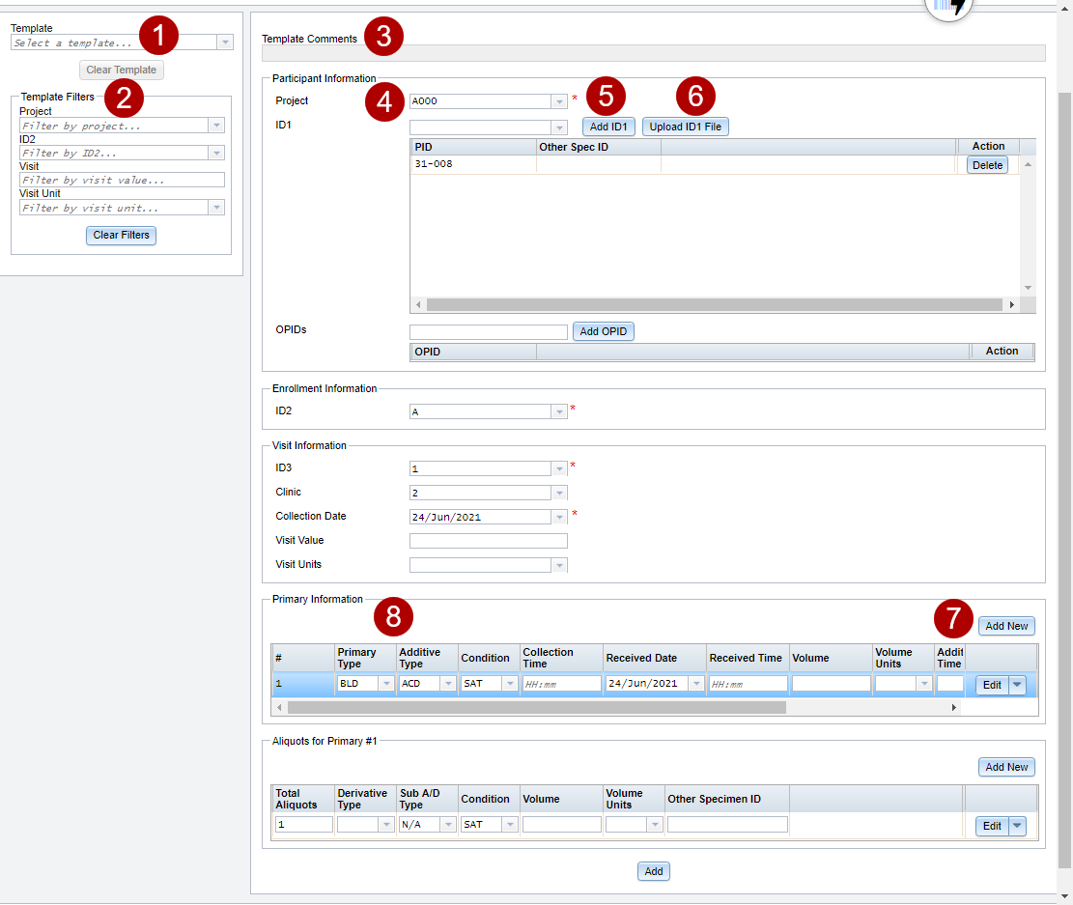Open the primary row Condition dropdown
Image resolution: width=1073 pixels, height=905 pixels.
(510, 683)
